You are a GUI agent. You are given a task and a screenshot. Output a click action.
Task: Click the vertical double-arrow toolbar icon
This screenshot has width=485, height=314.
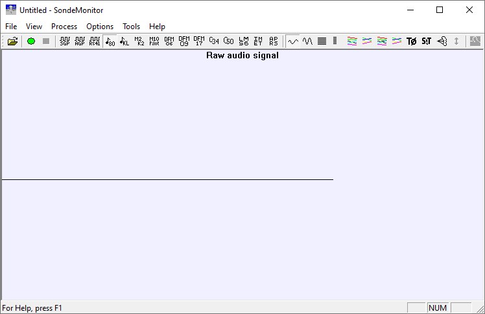click(x=456, y=41)
